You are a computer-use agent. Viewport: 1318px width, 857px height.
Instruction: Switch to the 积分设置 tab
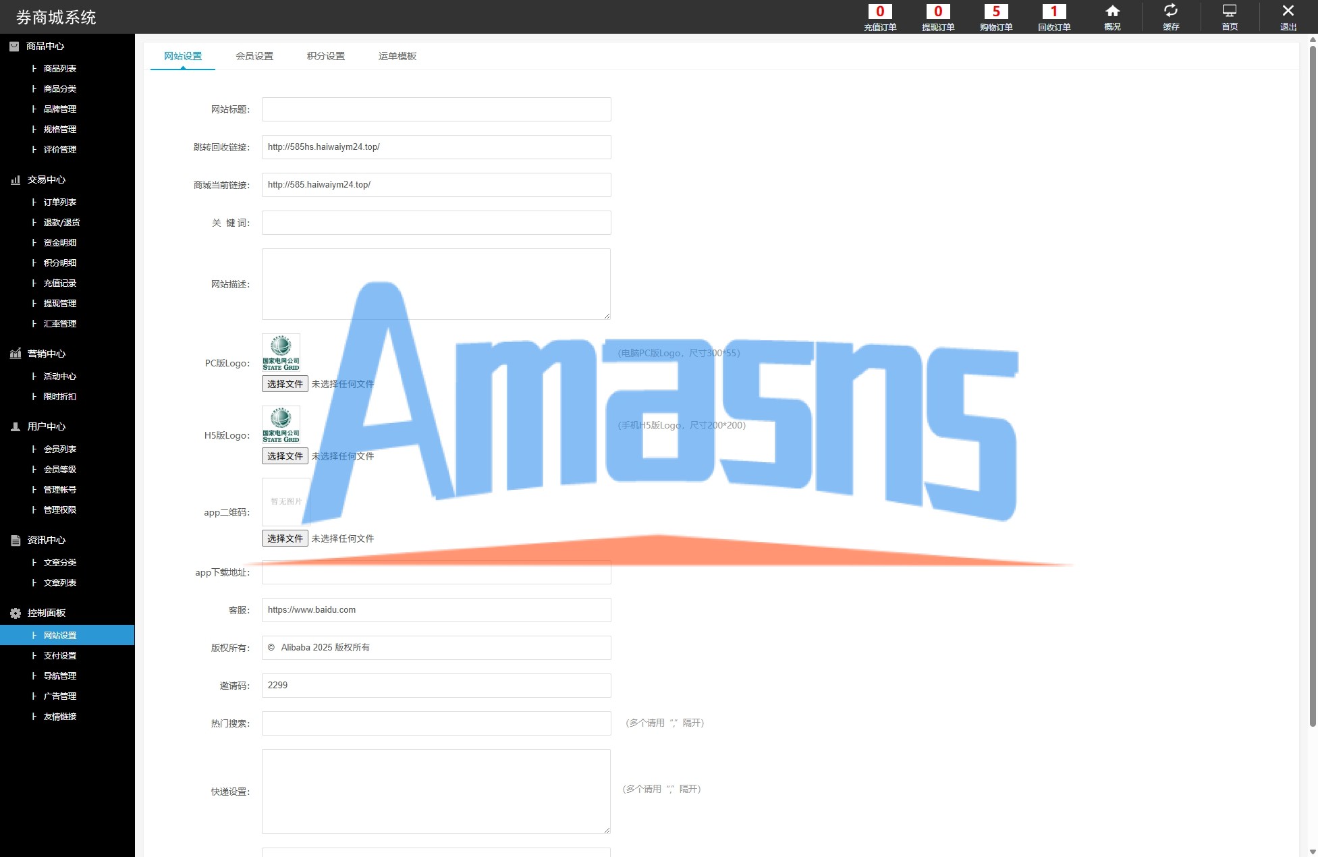click(326, 56)
